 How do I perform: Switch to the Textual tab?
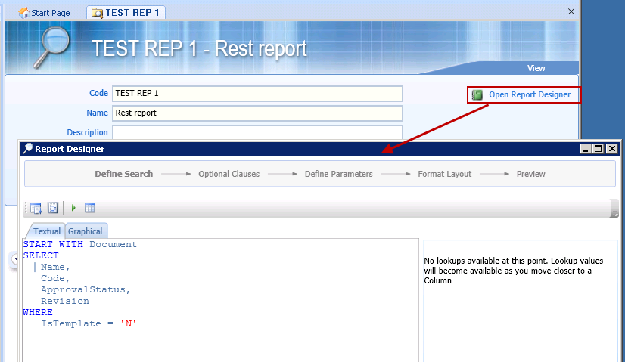[x=47, y=231]
